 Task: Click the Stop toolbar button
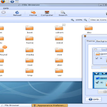(x=3, y=13)
